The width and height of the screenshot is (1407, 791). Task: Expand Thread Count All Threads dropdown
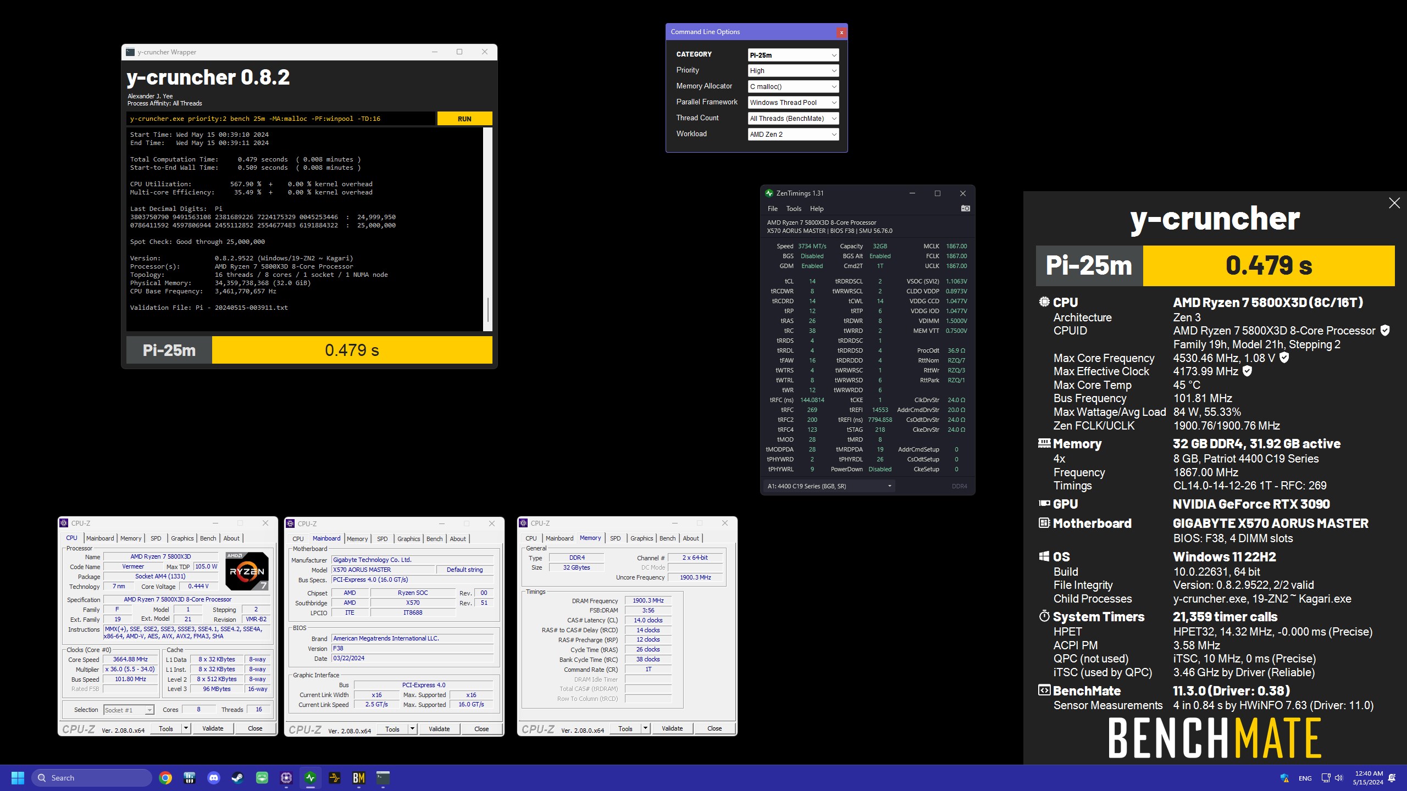(793, 119)
